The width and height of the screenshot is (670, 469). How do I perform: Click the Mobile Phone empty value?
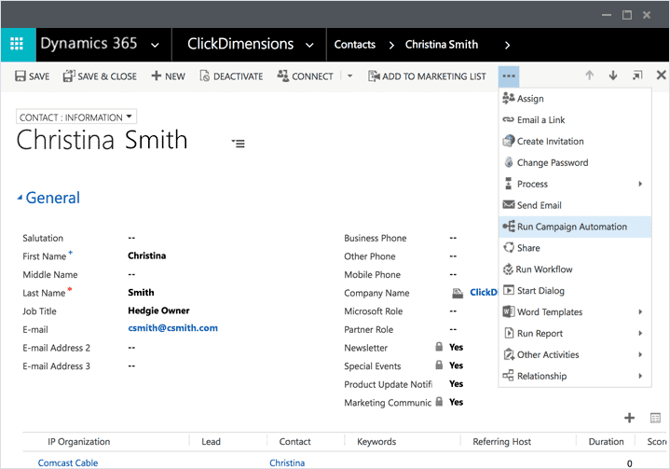tap(453, 274)
